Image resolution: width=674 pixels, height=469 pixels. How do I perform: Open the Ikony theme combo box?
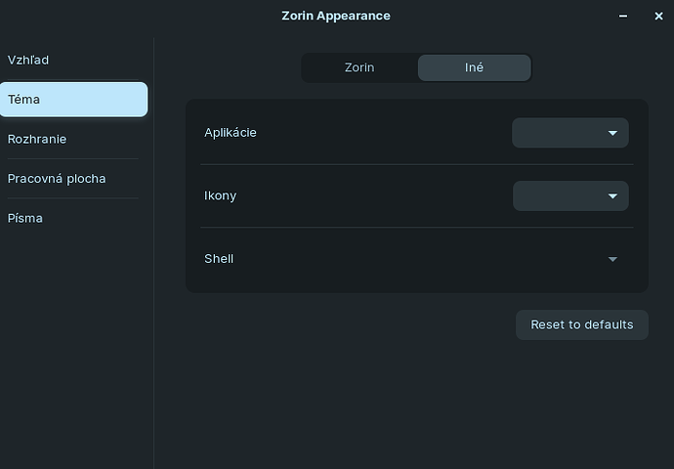point(570,196)
